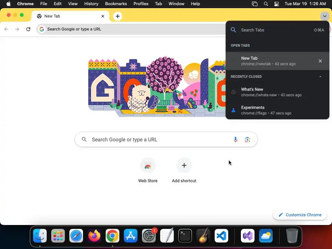332x249 pixels.
Task: Click the new tab plus button
Action: click(x=117, y=16)
